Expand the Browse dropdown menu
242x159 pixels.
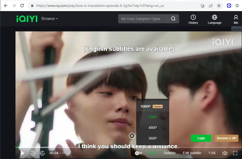(49, 19)
